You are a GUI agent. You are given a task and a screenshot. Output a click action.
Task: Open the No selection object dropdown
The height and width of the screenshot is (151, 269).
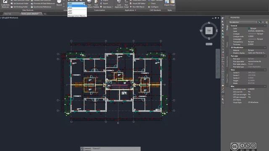(x=243, y=22)
